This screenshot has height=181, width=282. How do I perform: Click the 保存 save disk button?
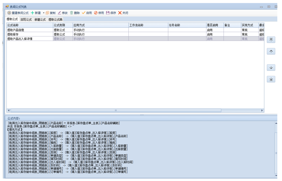tap(111, 13)
